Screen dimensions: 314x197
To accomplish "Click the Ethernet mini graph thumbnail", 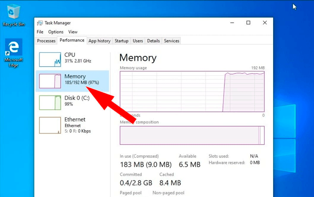I will point(50,124).
